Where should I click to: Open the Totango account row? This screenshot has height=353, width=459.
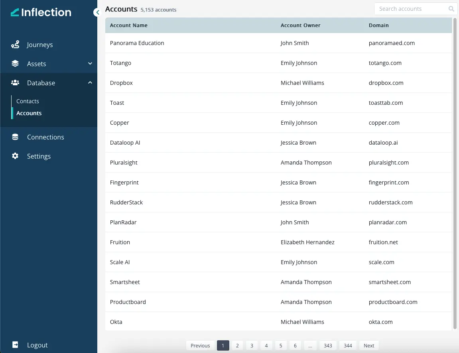coord(278,63)
